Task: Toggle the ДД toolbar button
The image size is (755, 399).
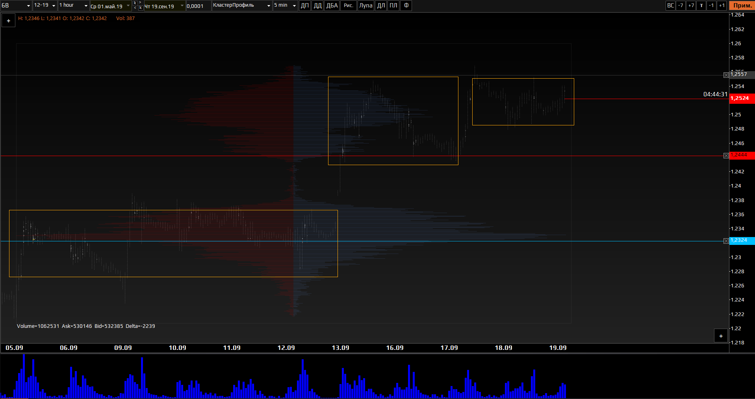Action: 317,6
